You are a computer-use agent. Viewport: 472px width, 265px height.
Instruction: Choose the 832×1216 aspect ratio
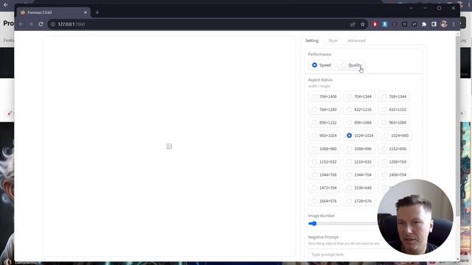(x=359, y=110)
